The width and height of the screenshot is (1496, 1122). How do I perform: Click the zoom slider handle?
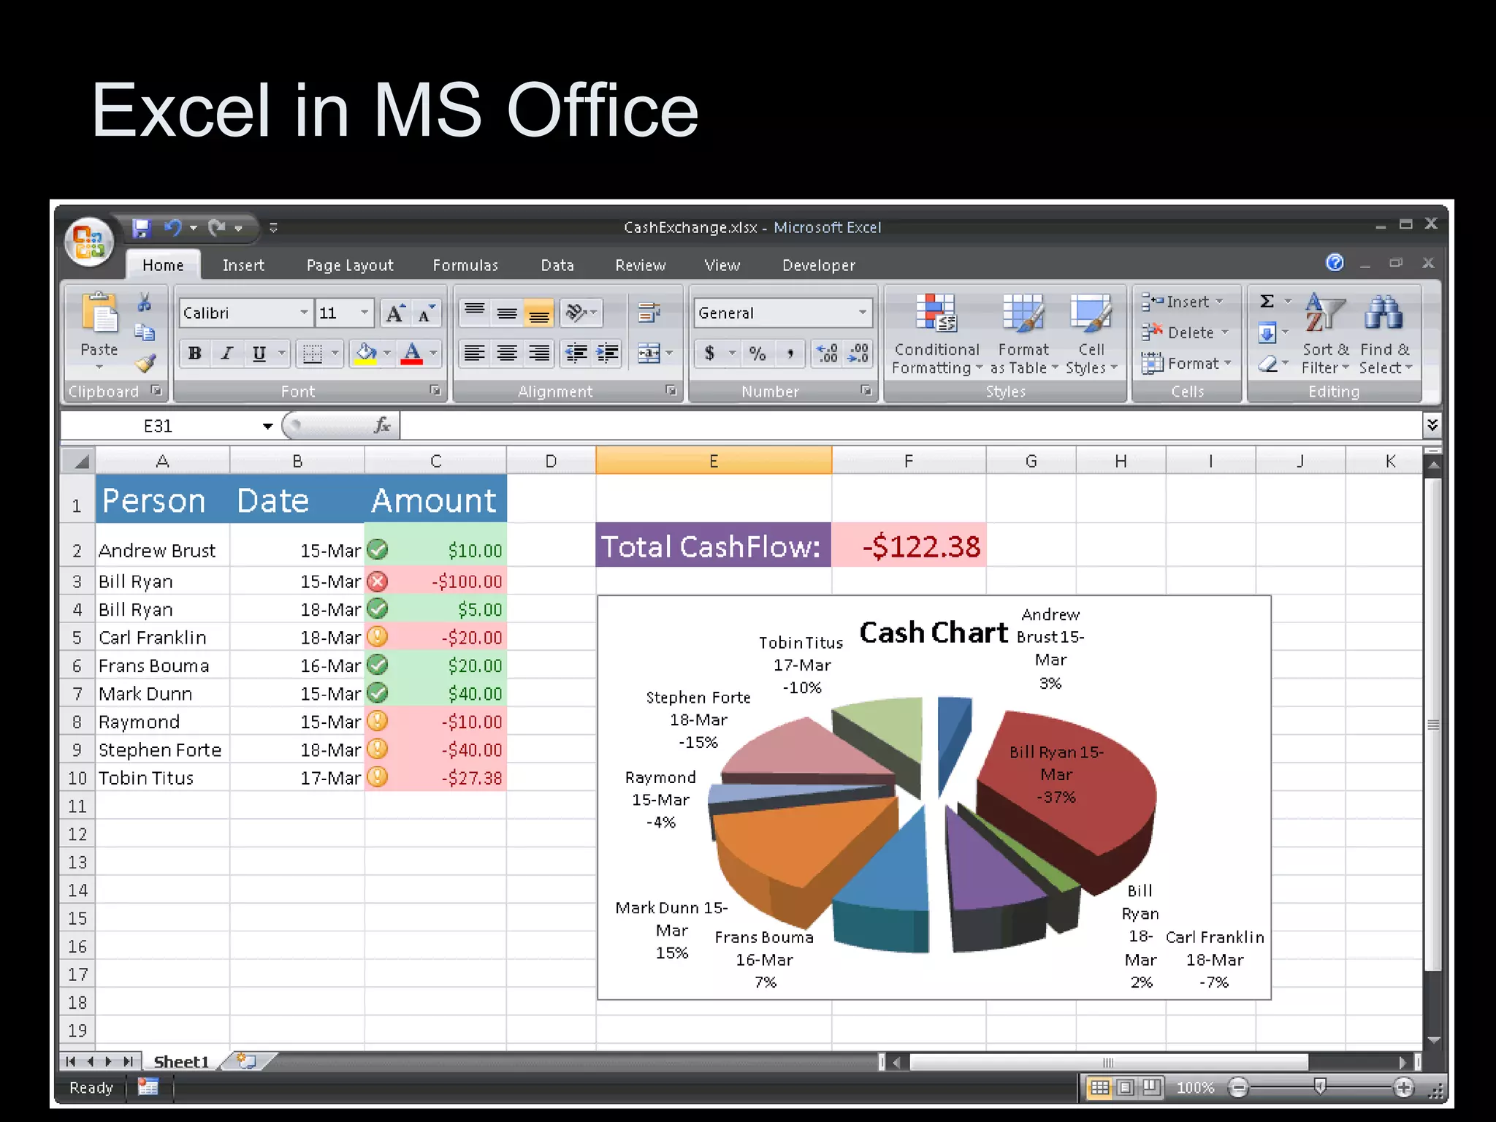1320,1087
